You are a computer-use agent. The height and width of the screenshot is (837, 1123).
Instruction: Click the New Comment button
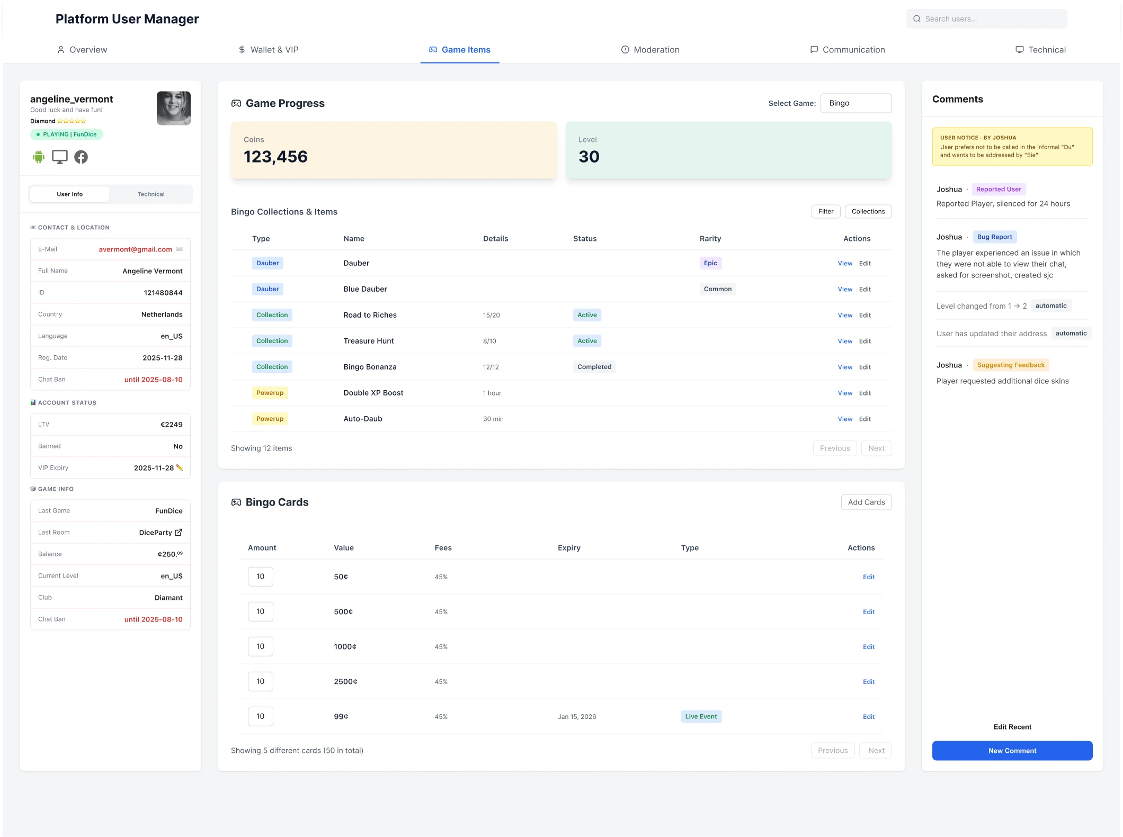point(1012,750)
